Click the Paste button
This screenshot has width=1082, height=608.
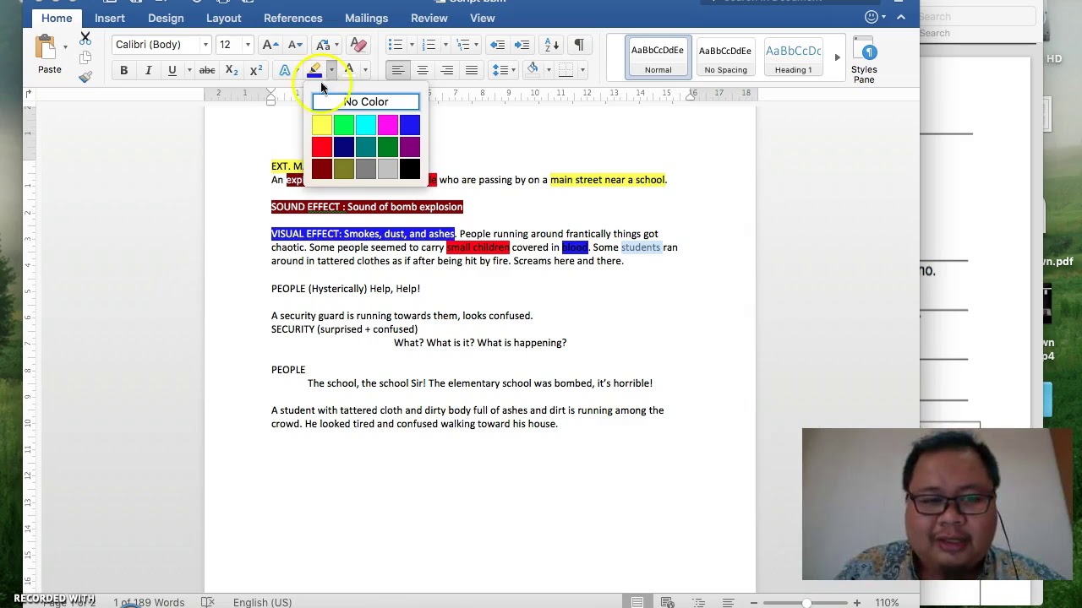pyautogui.click(x=49, y=56)
